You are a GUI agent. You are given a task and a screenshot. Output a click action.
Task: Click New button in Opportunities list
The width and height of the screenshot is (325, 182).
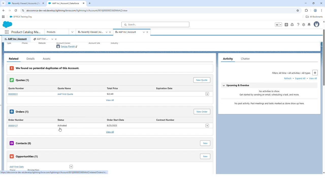[205, 156]
